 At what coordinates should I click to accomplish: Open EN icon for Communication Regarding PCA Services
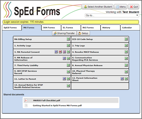pyautogui.click(x=126, y=58)
